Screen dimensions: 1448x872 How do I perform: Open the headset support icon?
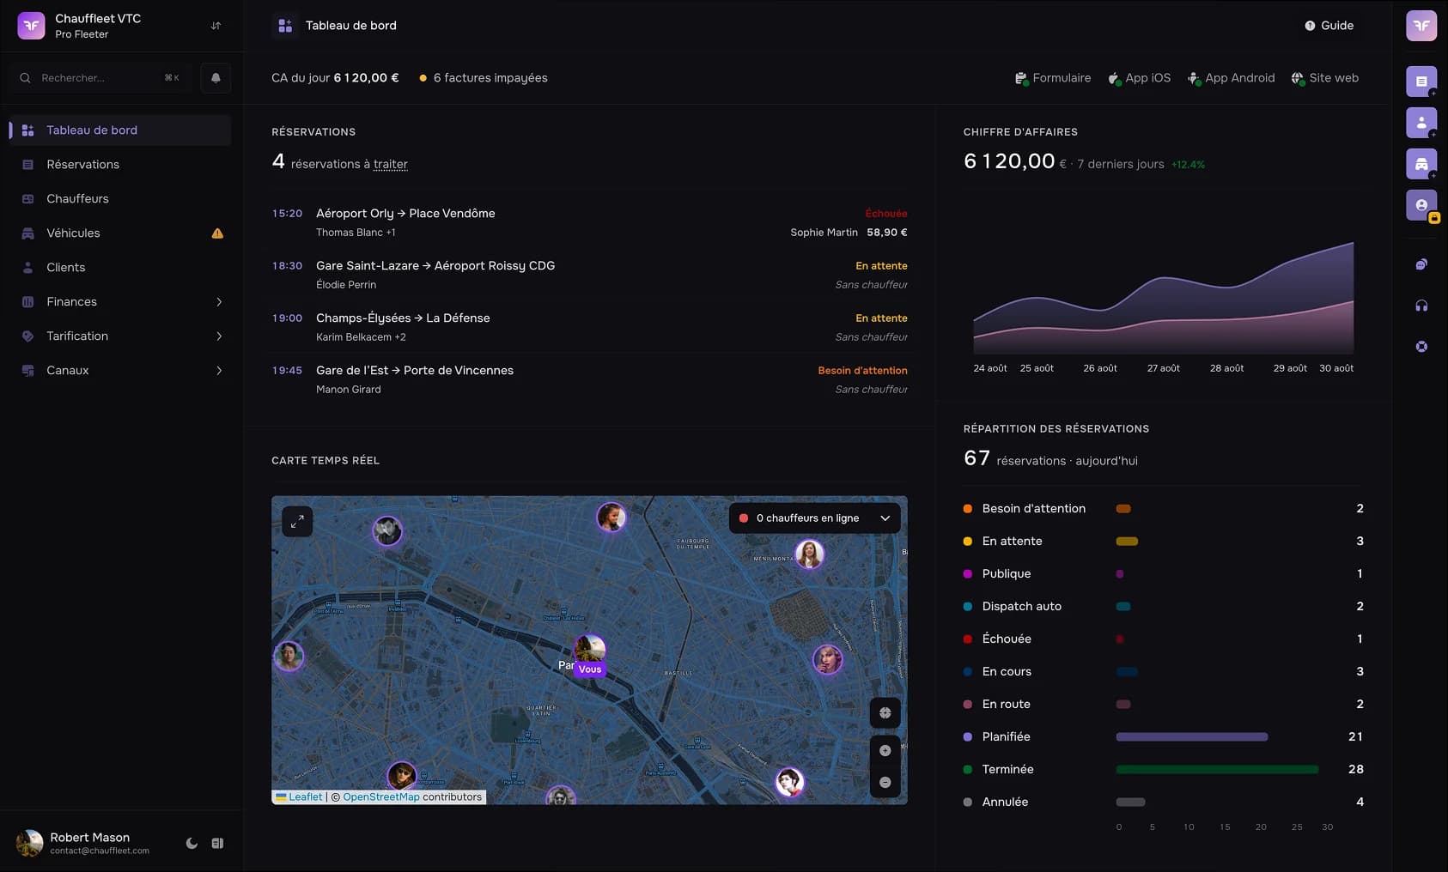[1421, 306]
